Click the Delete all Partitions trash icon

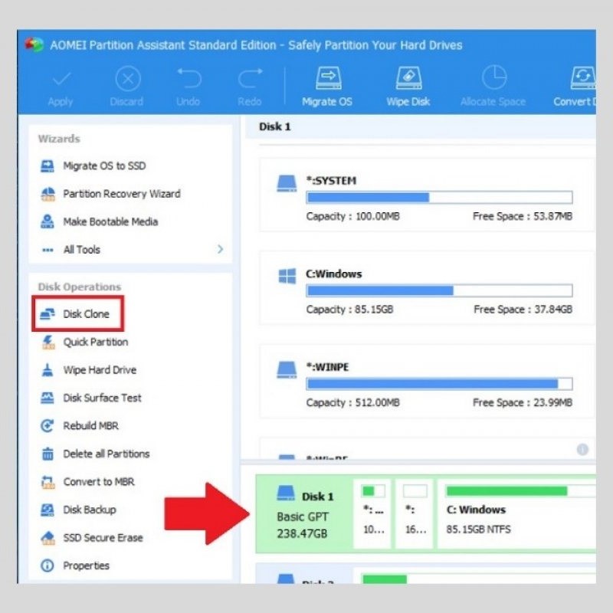pyautogui.click(x=48, y=454)
